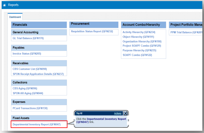Close the Try It! popup
204x133 pixels.
125,113
